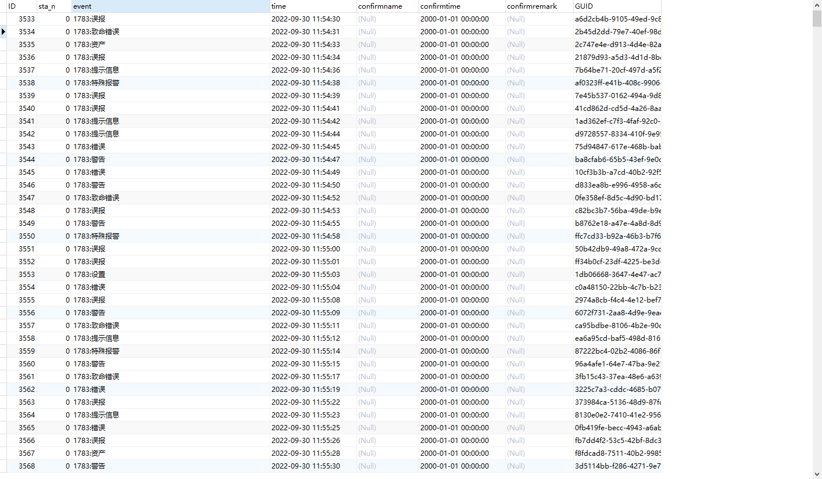Viewport: 822px width, 479px height.
Task: Click the time column header
Action: pos(313,6)
